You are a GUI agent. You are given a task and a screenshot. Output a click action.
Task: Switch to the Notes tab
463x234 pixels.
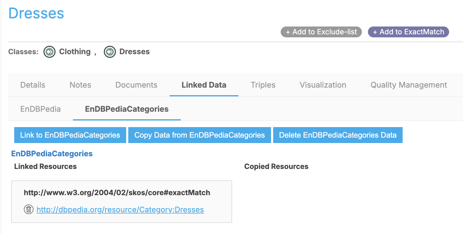click(x=80, y=85)
